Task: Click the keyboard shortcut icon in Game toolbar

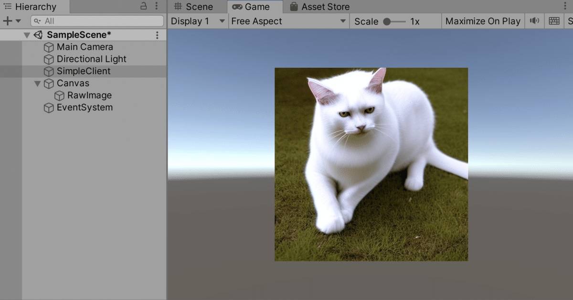Action: coord(554,21)
